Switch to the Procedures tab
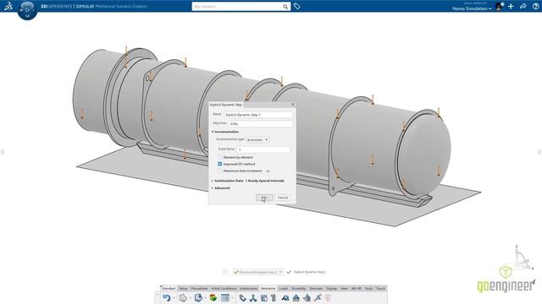This screenshot has width=542, height=304. pos(200,289)
